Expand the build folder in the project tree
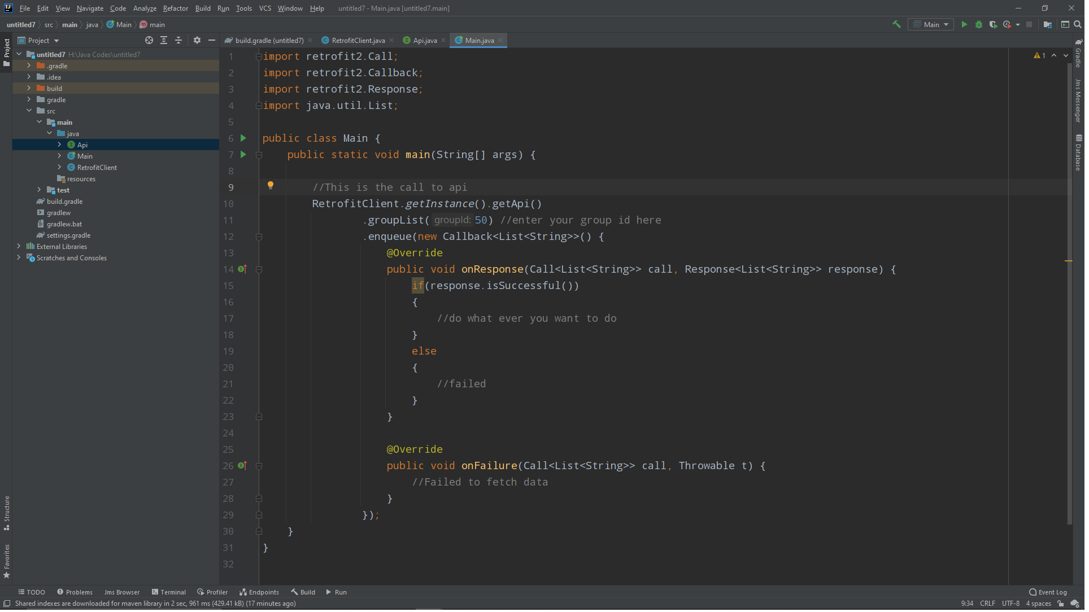The height and width of the screenshot is (612, 1089). [x=29, y=89]
